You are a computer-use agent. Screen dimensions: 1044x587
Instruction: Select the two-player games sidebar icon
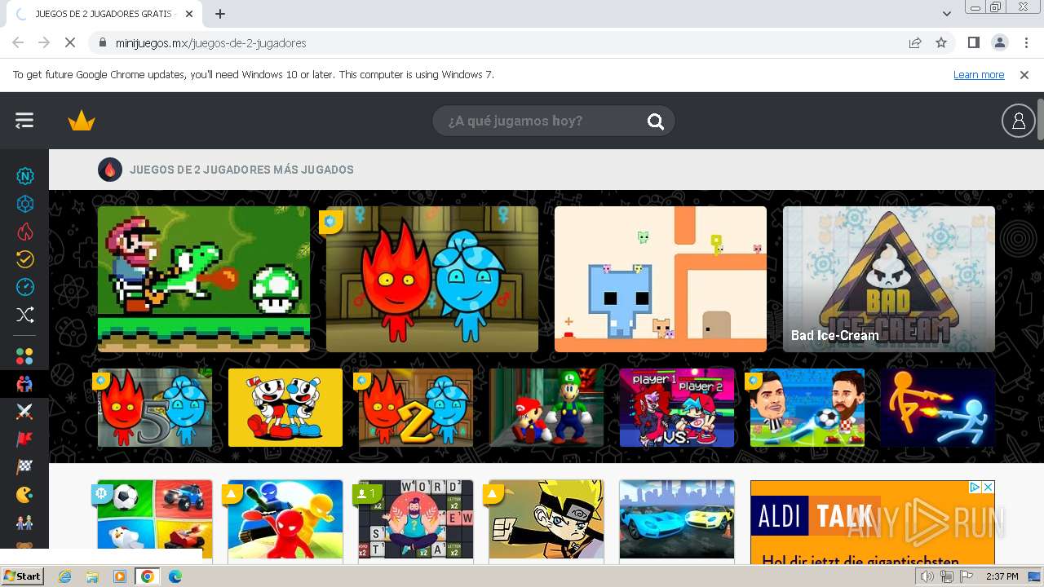[x=25, y=383]
